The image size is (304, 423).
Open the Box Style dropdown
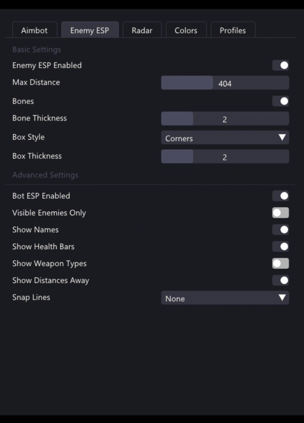coord(225,138)
